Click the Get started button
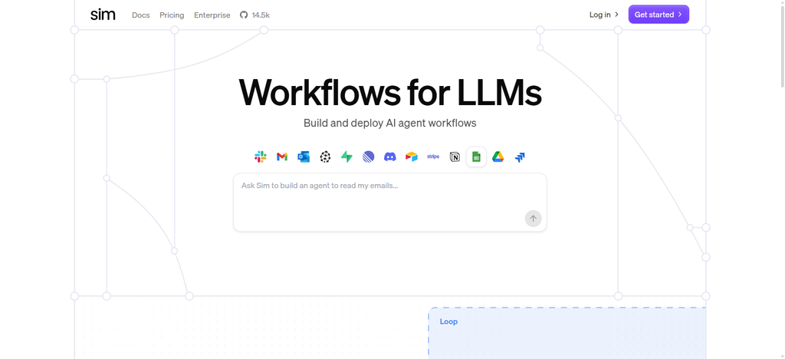The width and height of the screenshot is (785, 359). tap(659, 15)
